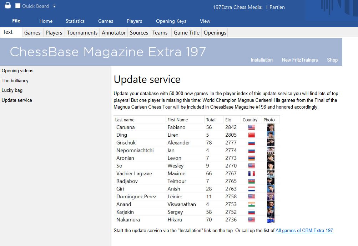This screenshot has width=358, height=246.
Task: Click Caruana's photo thumbnail
Action: (x=270, y=127)
